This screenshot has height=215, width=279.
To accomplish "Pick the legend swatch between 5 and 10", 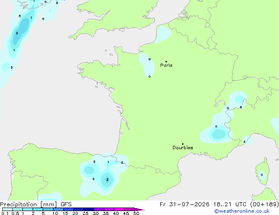I will pos(48,209).
